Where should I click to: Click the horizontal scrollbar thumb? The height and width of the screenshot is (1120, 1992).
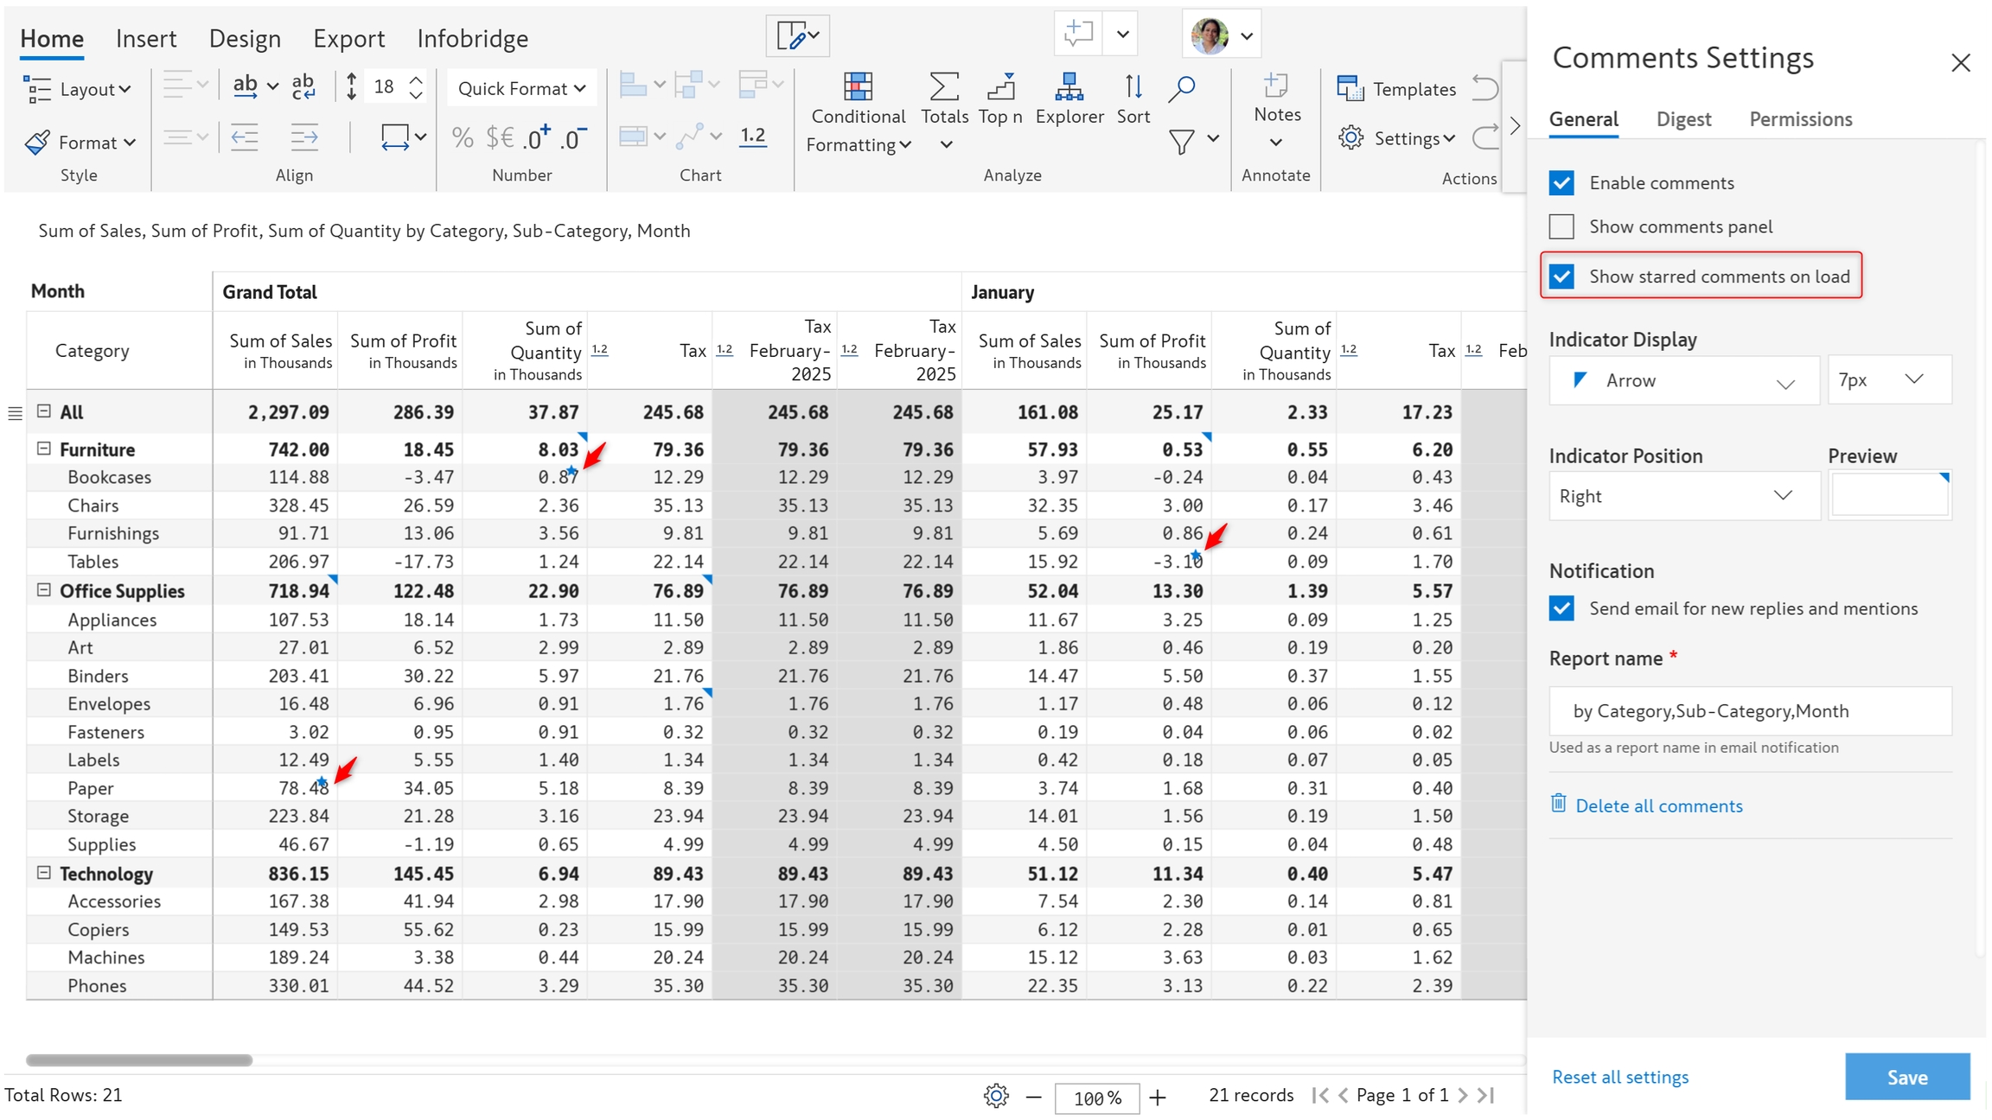click(x=138, y=1060)
